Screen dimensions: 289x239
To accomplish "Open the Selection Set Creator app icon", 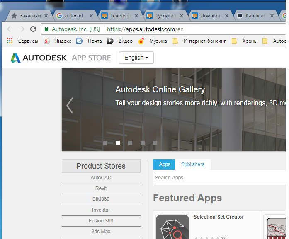I will point(172,227).
